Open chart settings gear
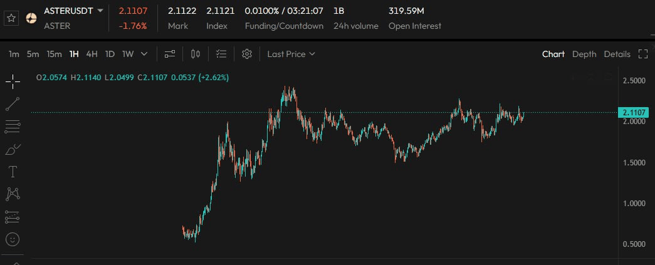Screen dimensions: 655x265 247,54
